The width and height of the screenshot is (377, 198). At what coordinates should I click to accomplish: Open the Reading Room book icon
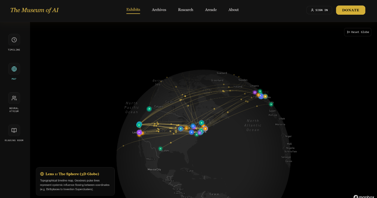coord(14,130)
